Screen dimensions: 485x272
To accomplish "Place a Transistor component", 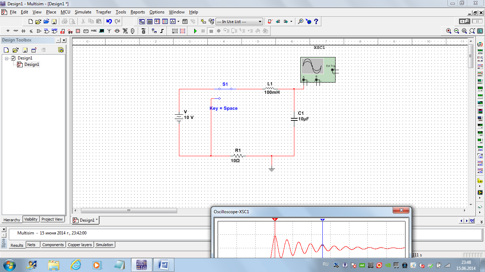I will click(x=31, y=31).
